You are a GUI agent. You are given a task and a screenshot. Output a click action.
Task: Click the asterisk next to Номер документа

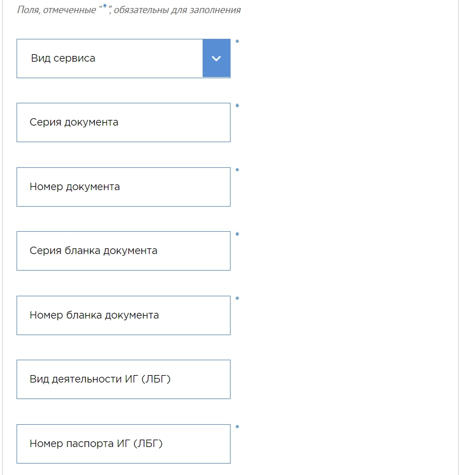[237, 170]
